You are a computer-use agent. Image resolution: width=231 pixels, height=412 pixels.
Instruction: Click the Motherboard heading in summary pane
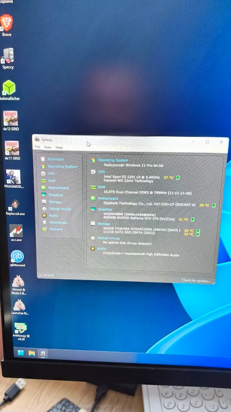pyautogui.click(x=108, y=198)
